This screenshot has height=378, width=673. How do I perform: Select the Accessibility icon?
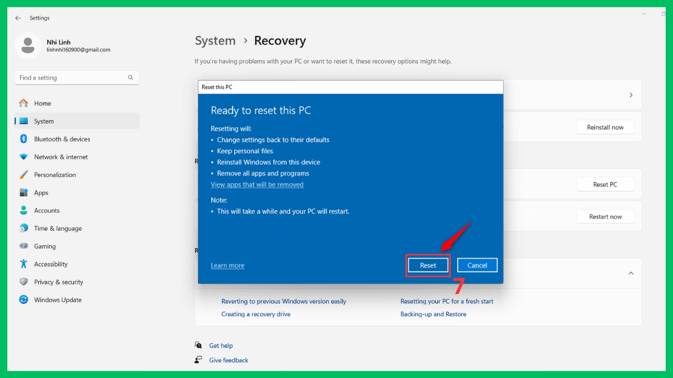point(22,264)
